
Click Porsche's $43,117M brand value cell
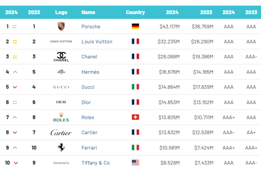tap(169, 27)
